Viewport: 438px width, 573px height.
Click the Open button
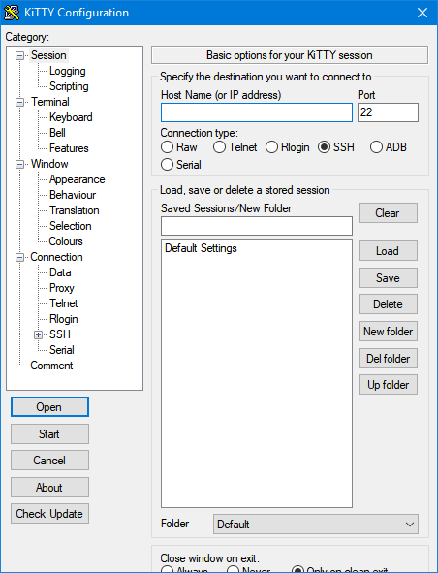49,407
